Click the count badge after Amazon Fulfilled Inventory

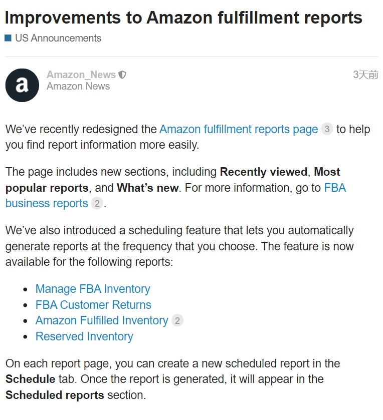tap(177, 320)
